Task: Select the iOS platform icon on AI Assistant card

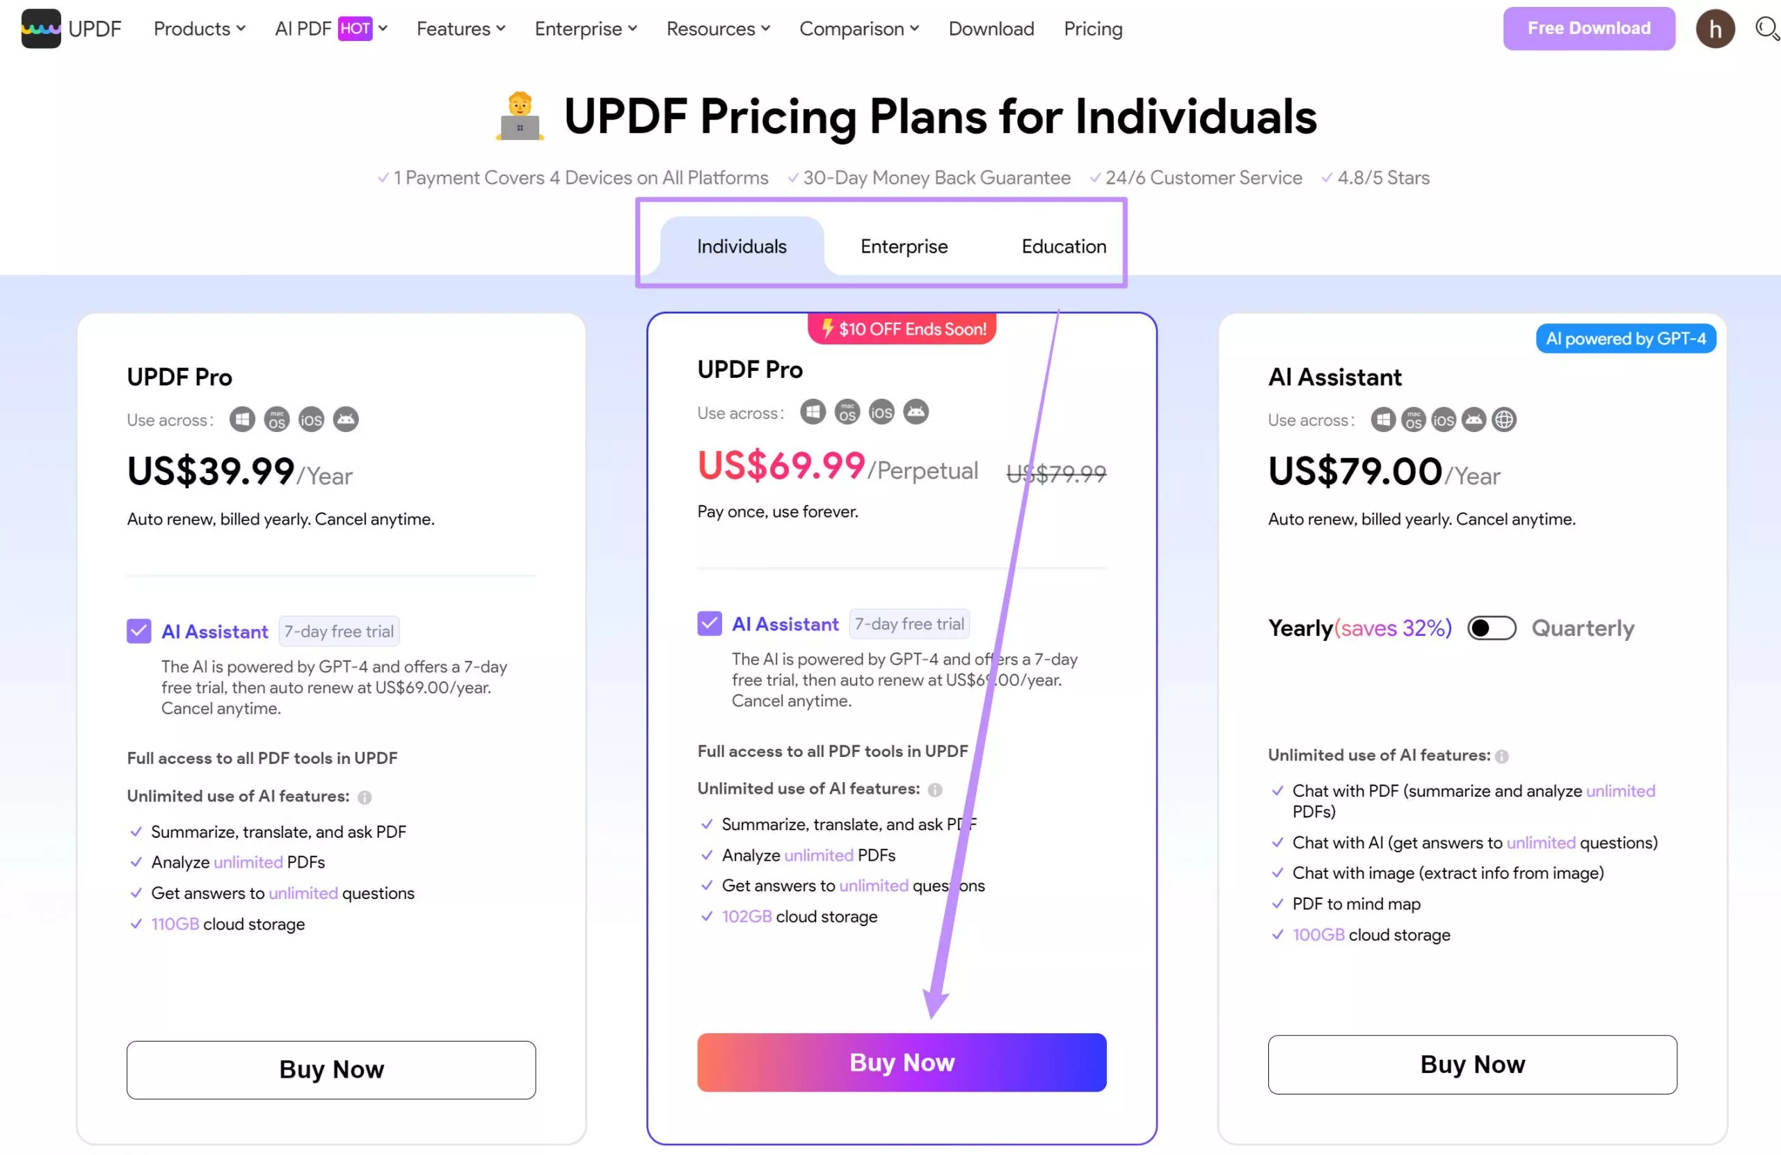Action: click(1443, 420)
